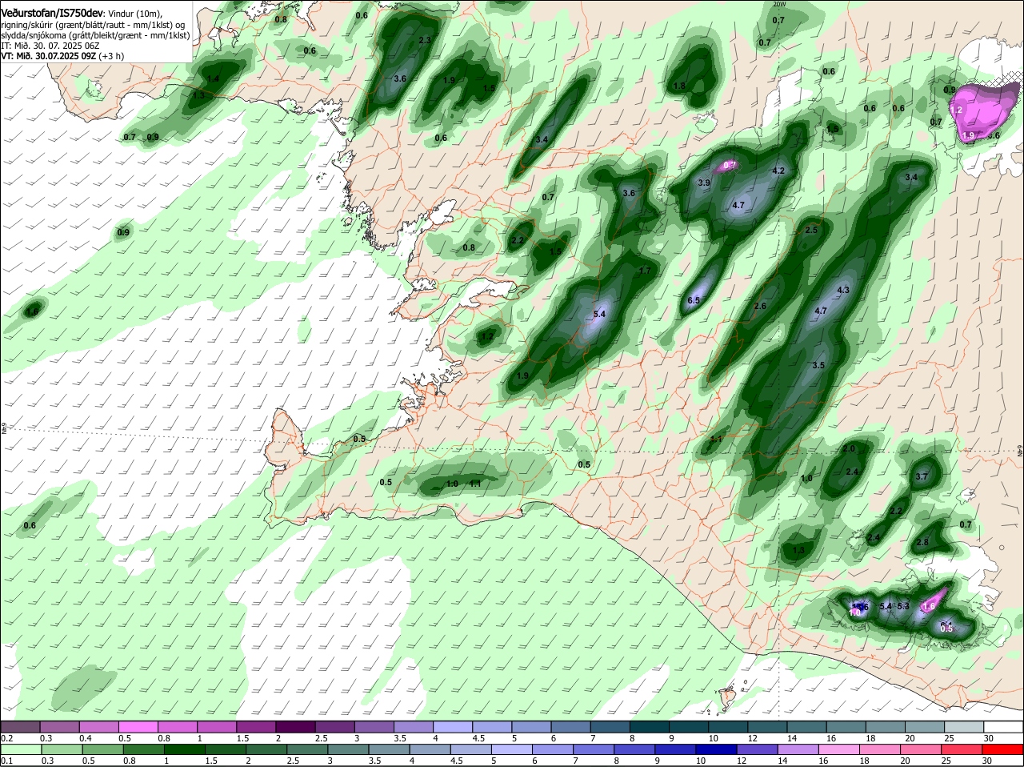The width and height of the screenshot is (1024, 767).
Task: Select the 4.2 precipitation value
Action: click(x=778, y=171)
